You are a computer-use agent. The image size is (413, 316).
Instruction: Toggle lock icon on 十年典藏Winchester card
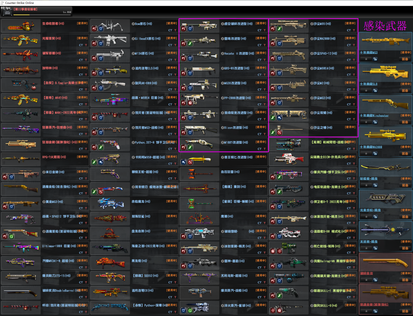[375, 122]
